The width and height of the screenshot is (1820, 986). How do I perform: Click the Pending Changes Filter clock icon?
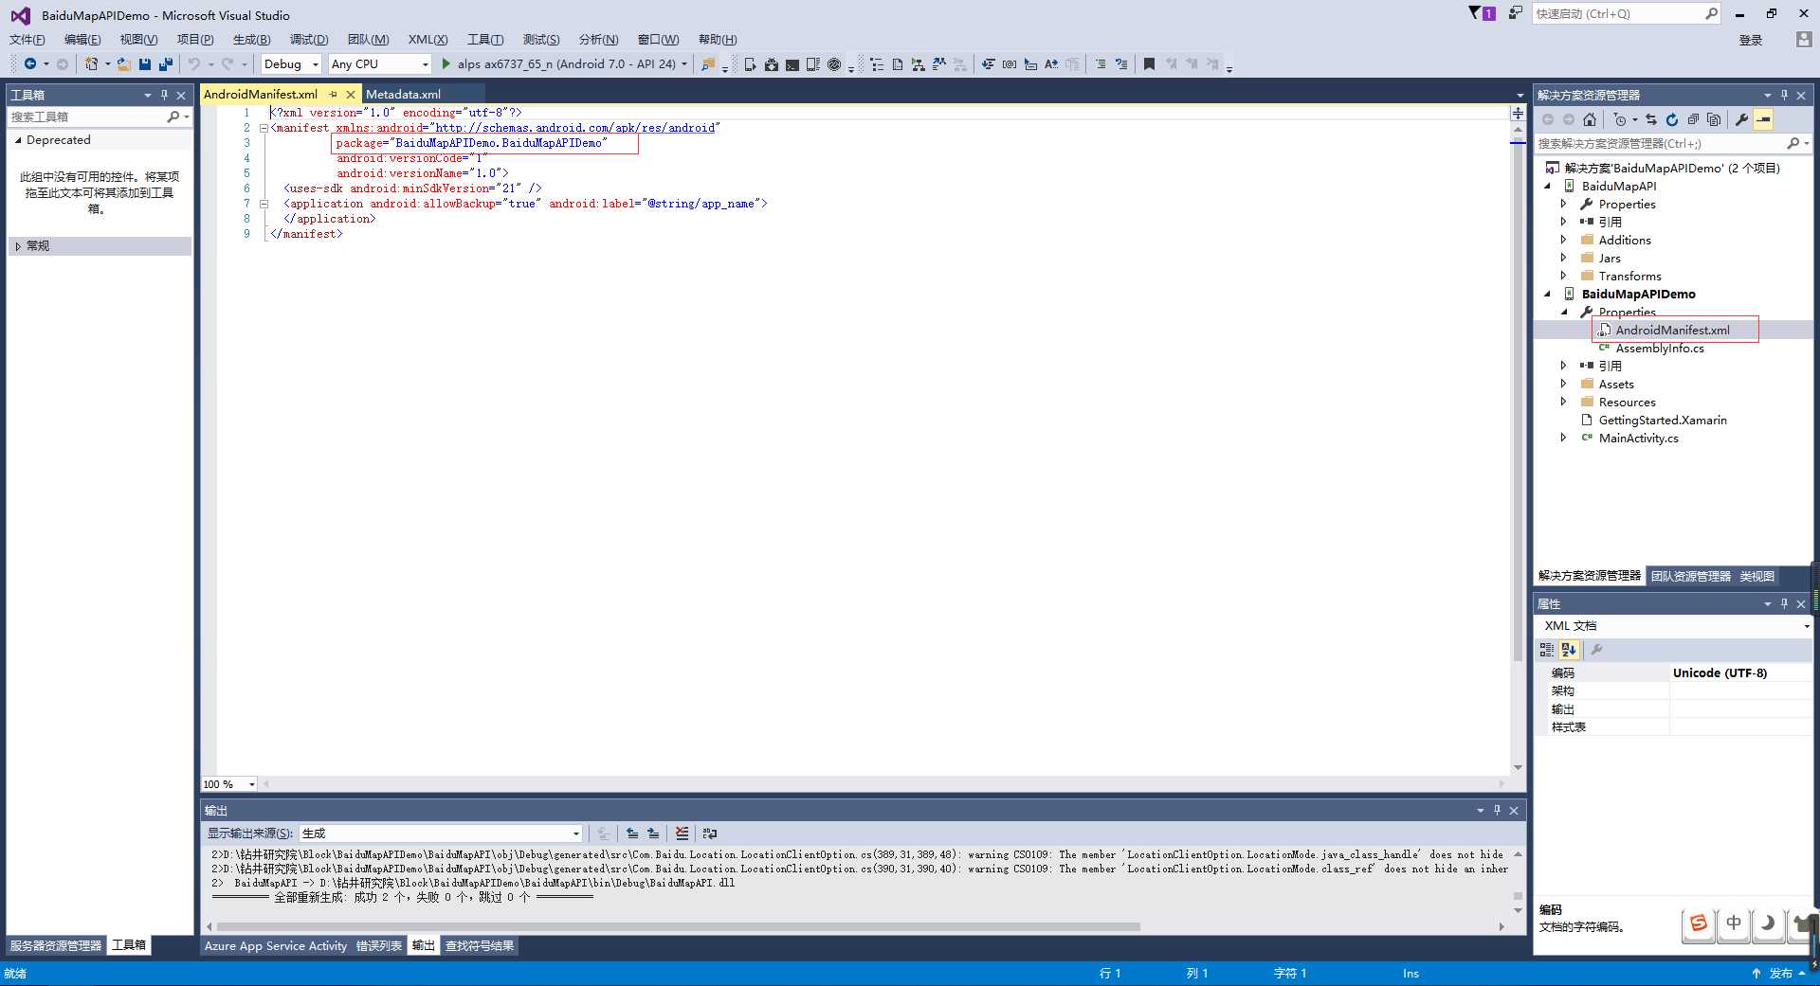click(1620, 119)
